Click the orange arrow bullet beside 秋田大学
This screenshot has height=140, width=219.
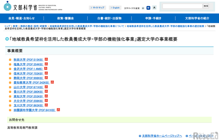pos(10,60)
